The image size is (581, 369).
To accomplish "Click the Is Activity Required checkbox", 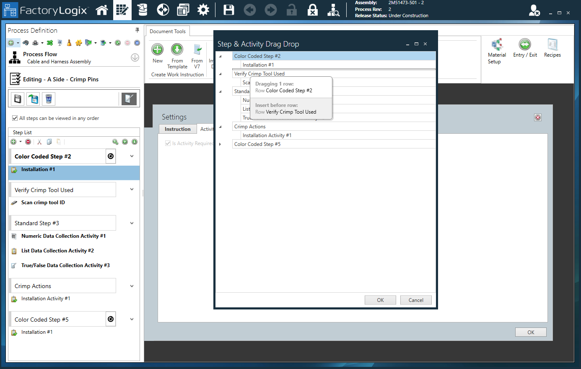I will pos(168,143).
